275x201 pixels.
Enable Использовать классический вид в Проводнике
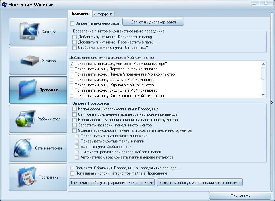pos(74,109)
